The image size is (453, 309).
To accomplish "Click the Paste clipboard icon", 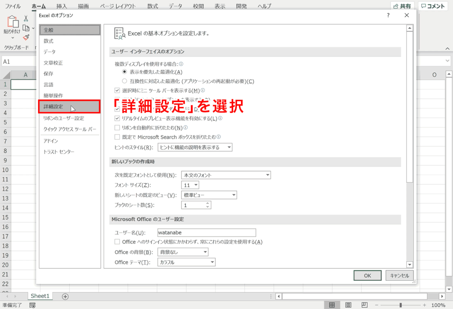I will coord(13,22).
